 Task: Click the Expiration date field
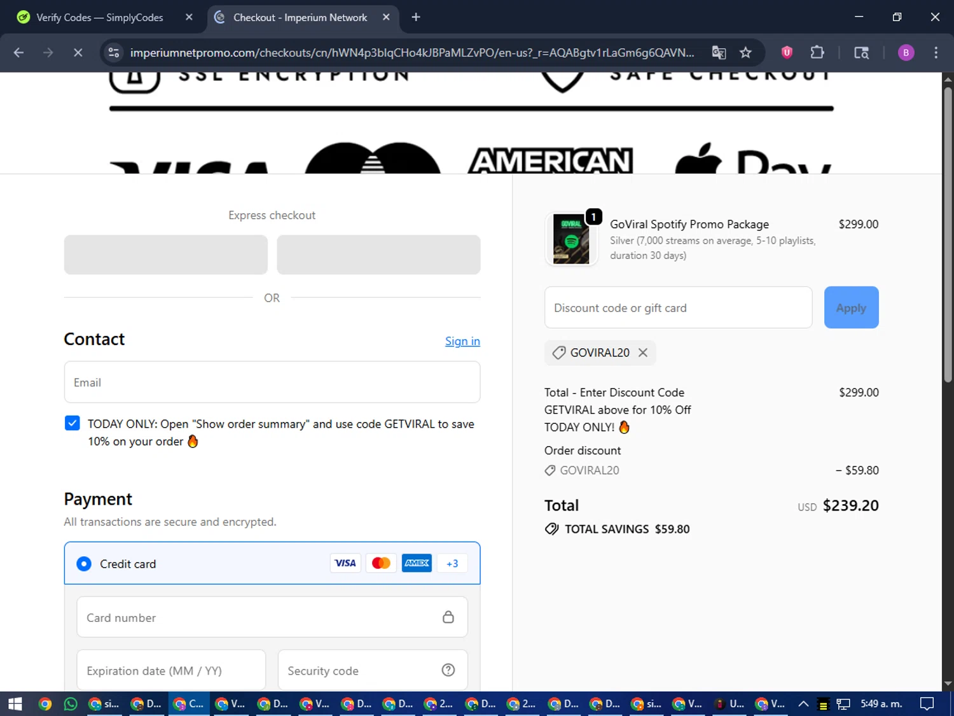tap(171, 670)
